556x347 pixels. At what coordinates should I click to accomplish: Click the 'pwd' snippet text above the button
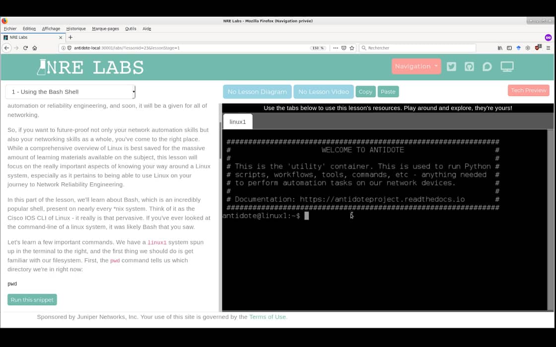12,284
